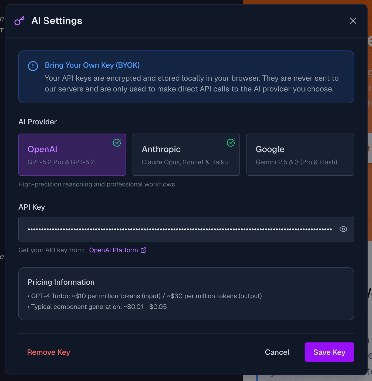The width and height of the screenshot is (372, 381).
Task: Click the Claude Opus, Sonnet & Haiku label
Action: tap(185, 162)
